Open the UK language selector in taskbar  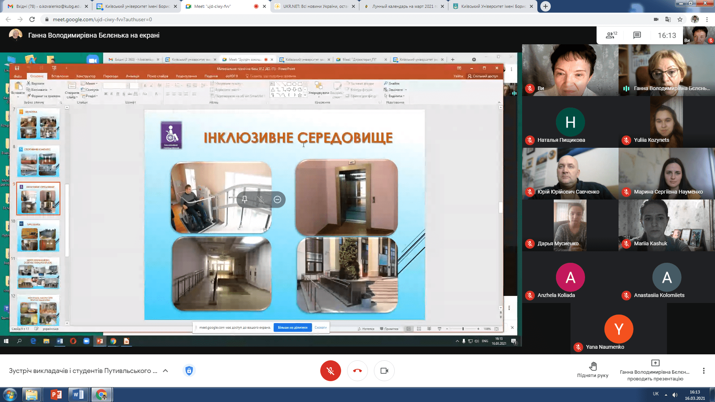pyautogui.click(x=655, y=394)
